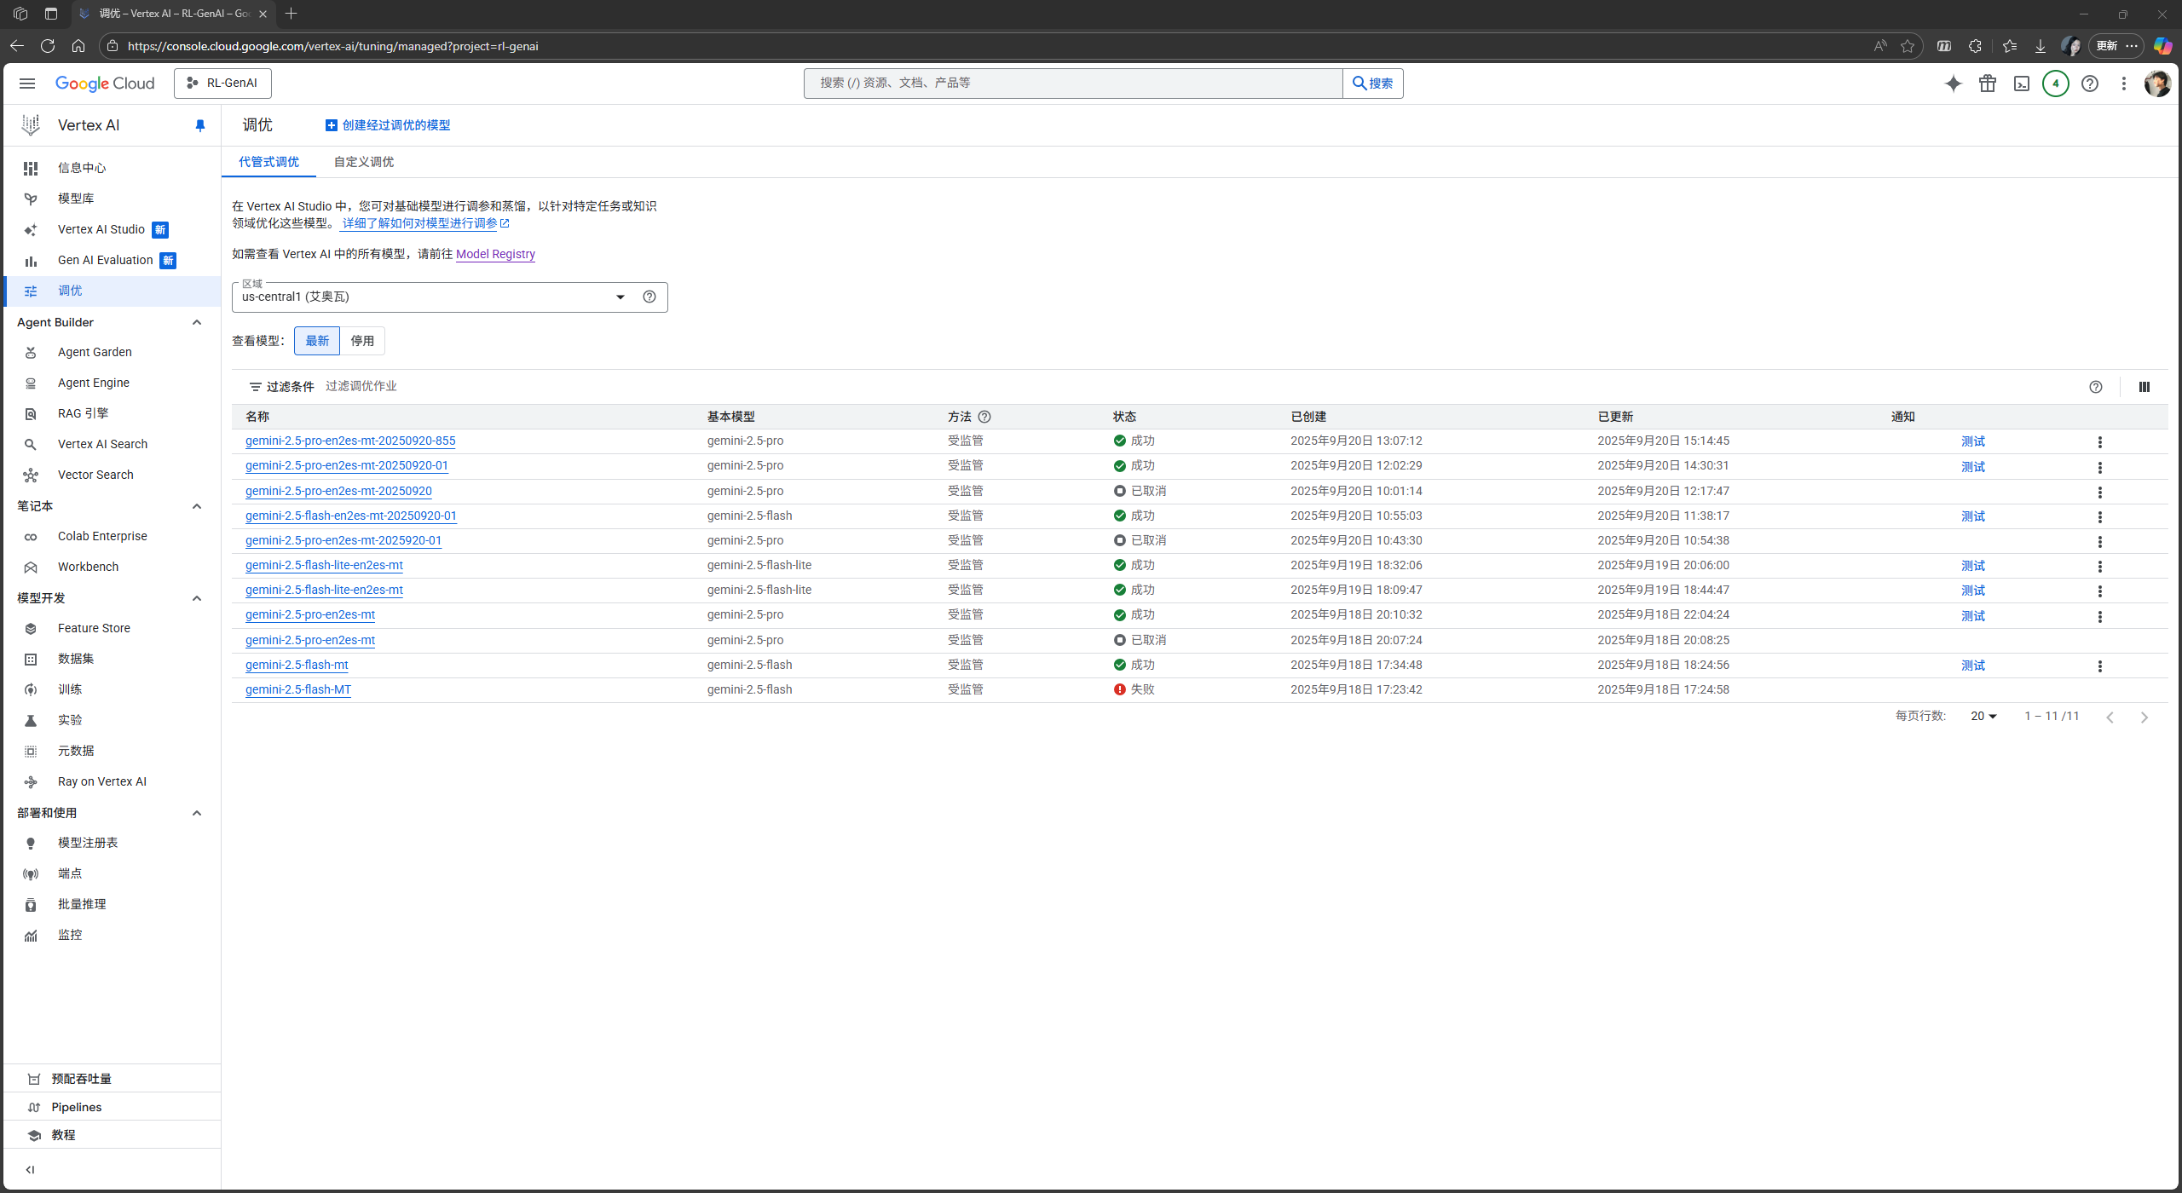Open the table help icon
The width and height of the screenshot is (2182, 1193).
click(2096, 387)
